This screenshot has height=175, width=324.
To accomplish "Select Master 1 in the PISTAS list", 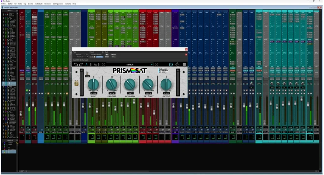I will 11,13.
